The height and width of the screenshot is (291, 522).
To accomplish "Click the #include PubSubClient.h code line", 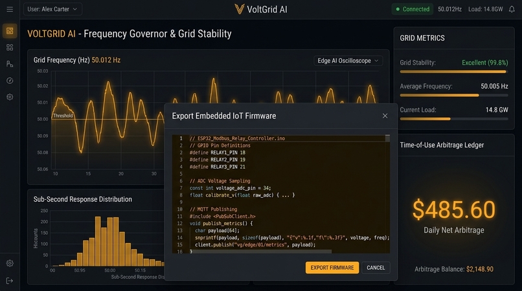I will click(x=223, y=216).
